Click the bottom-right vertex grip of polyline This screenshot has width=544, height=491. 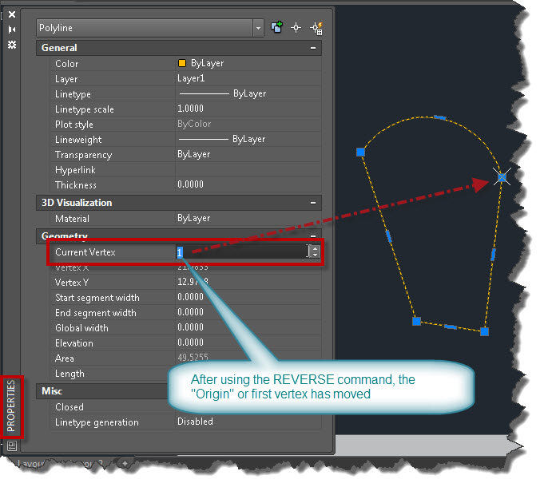484,331
